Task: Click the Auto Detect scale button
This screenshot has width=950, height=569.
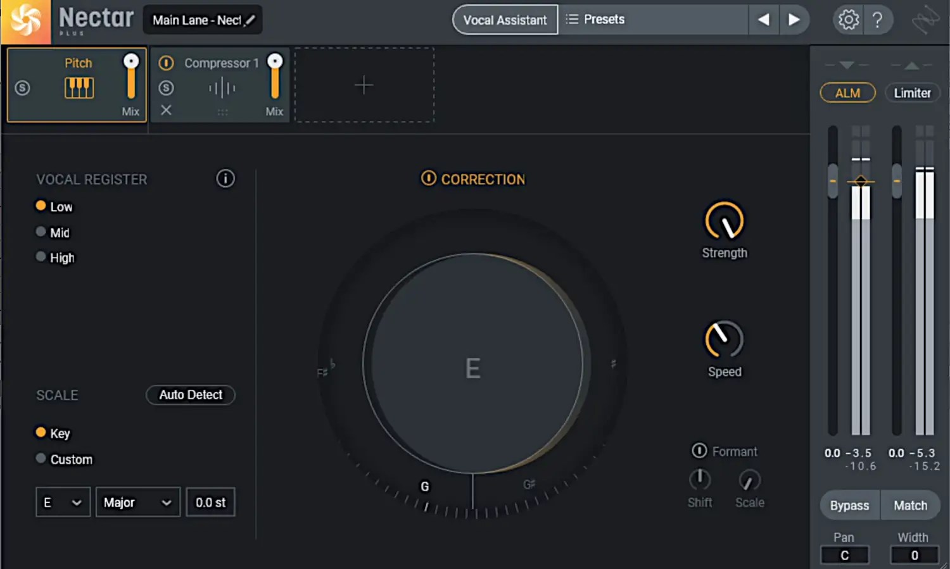Action: click(190, 395)
